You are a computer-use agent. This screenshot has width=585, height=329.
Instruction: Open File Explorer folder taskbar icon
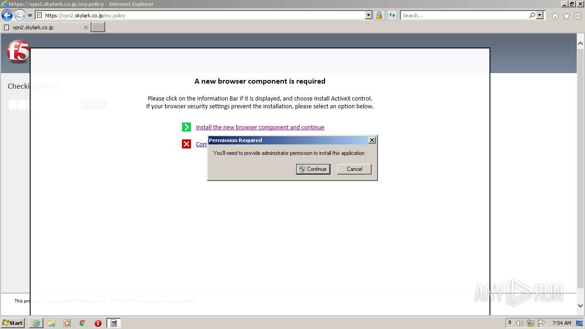click(x=52, y=323)
